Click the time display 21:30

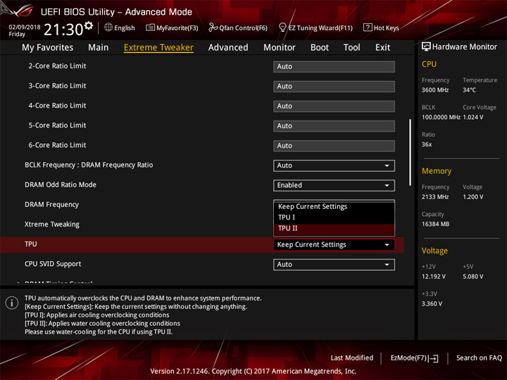point(63,30)
